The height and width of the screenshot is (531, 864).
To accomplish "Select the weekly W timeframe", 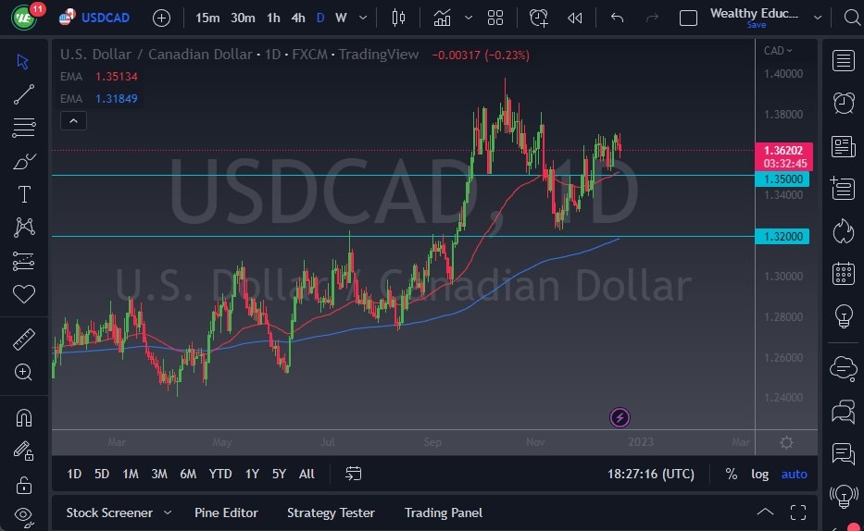I will [341, 19].
